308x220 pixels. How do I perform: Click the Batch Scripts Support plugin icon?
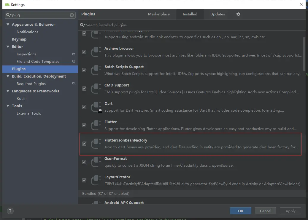96,70
